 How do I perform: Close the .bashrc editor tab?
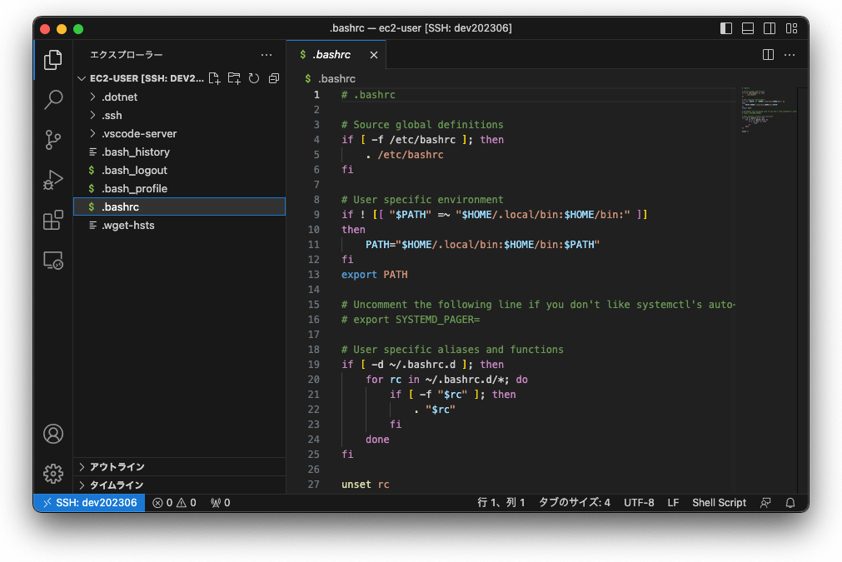point(374,55)
